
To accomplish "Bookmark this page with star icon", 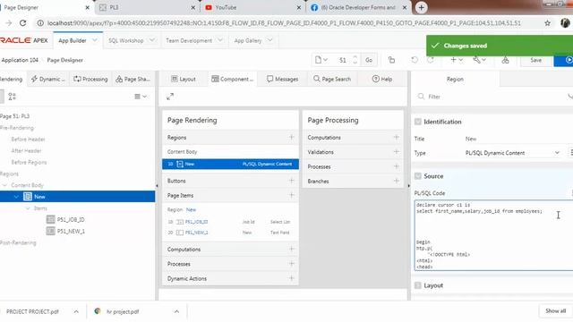I will (x=547, y=23).
